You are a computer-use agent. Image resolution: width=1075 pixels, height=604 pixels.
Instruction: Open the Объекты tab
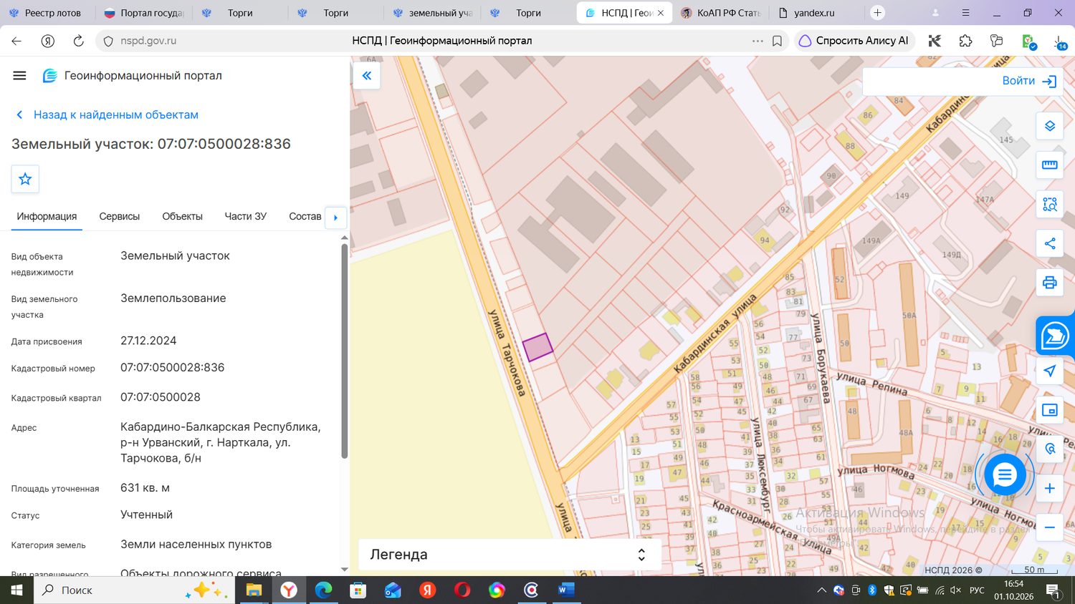pos(182,216)
